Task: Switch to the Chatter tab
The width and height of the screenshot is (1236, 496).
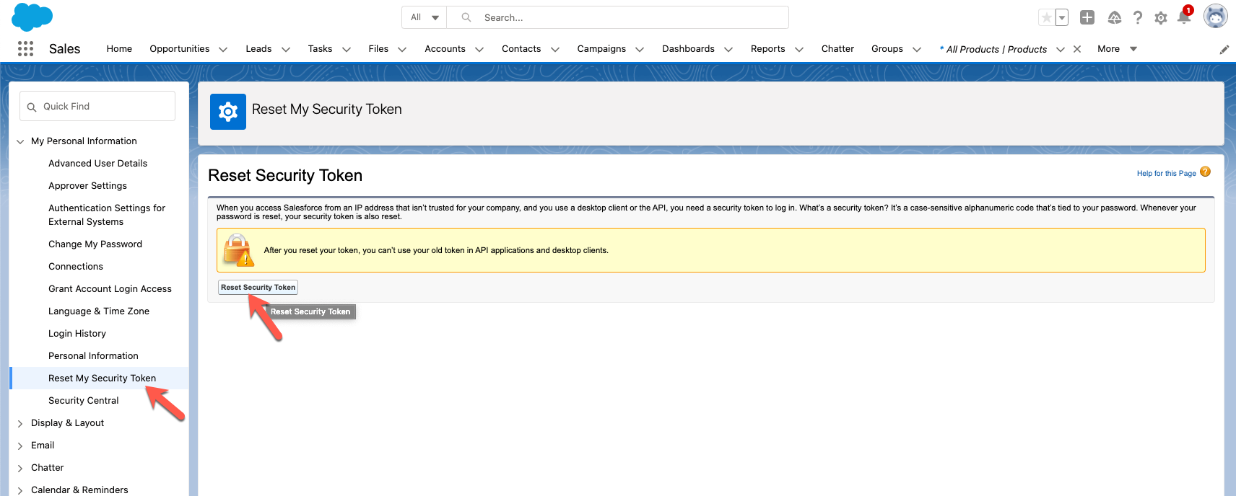Action: click(837, 49)
